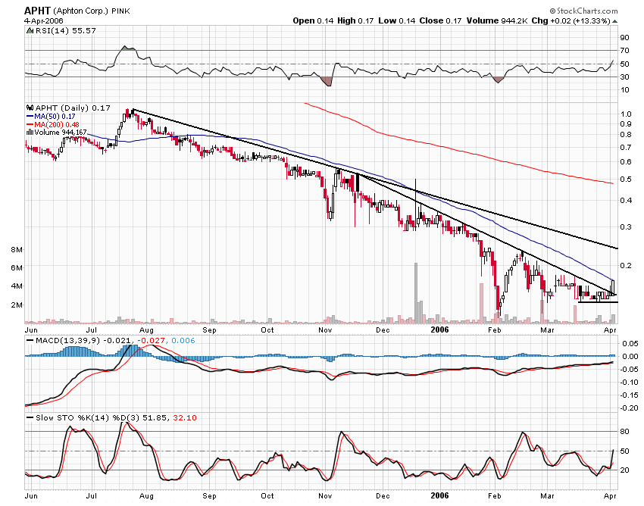This screenshot has height=506, width=644.
Task: Click the stochastic 80 axis label
Action: (x=625, y=431)
